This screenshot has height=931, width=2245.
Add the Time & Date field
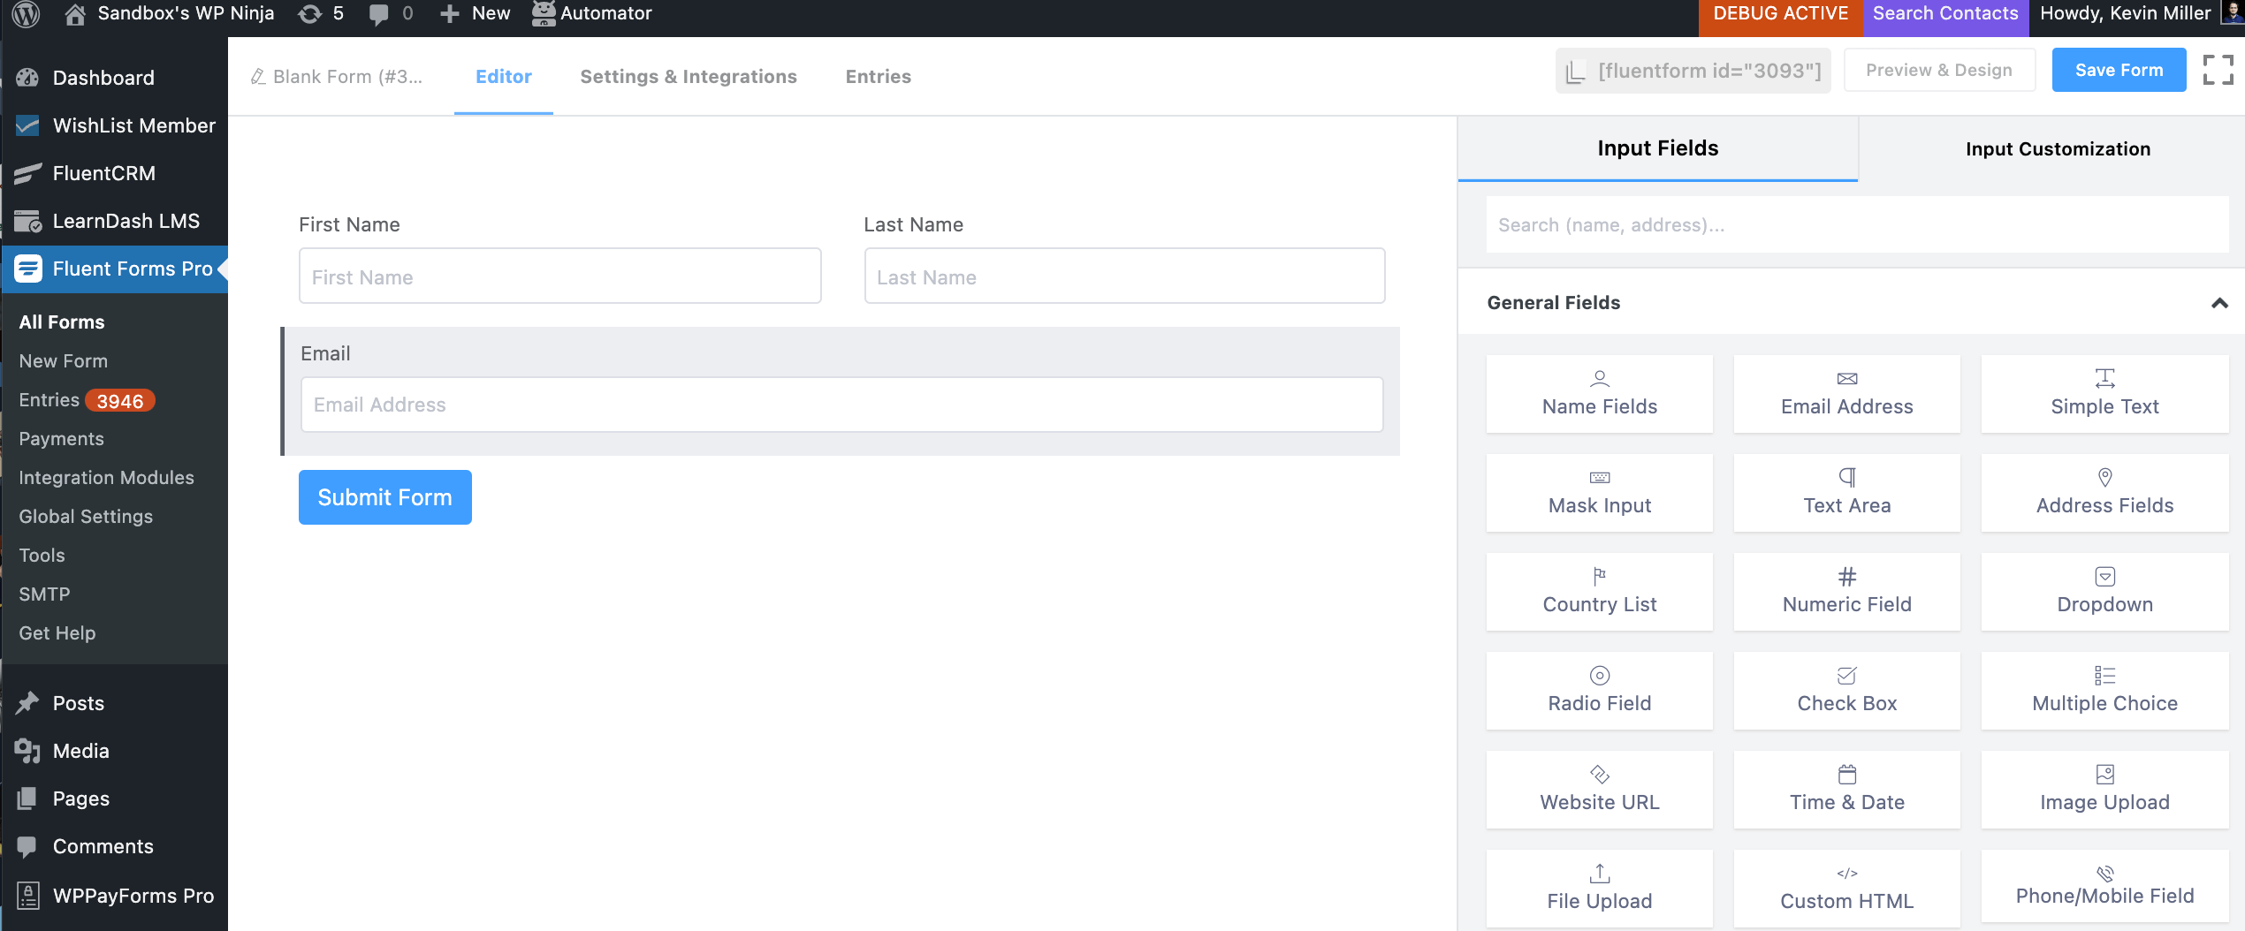point(1846,790)
